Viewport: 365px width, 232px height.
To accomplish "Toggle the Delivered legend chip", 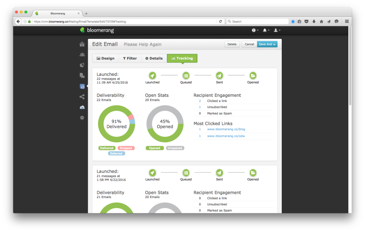I will click(107, 148).
